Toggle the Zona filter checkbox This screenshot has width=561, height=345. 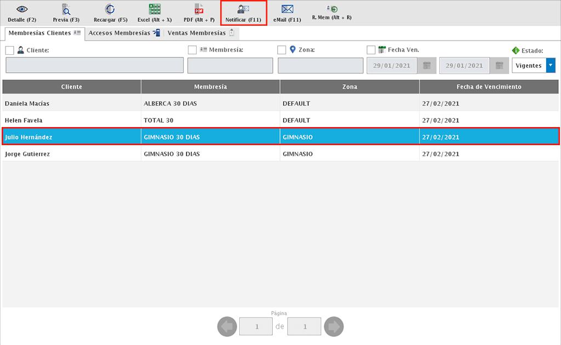click(282, 50)
